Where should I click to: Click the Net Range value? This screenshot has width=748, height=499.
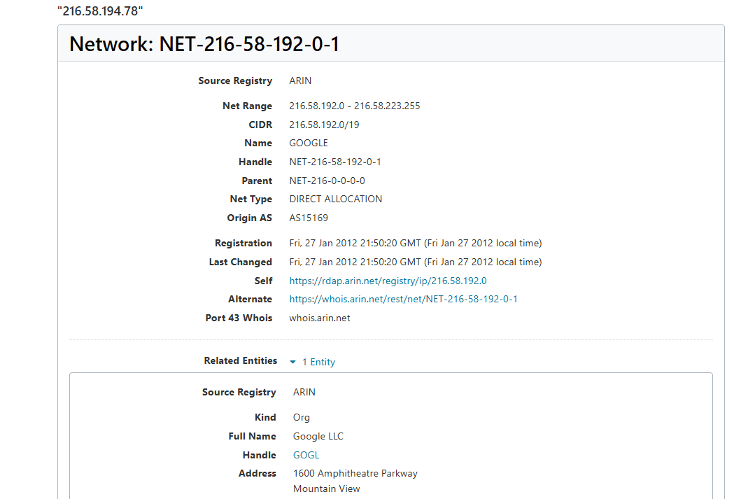(354, 106)
